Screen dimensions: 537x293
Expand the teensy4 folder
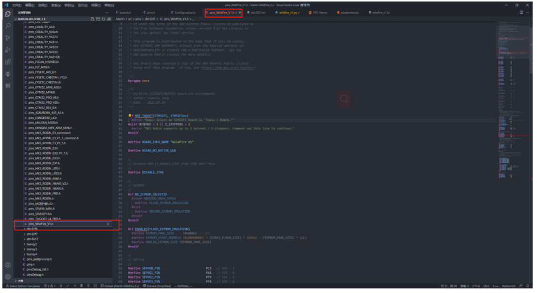[x=63, y=254]
